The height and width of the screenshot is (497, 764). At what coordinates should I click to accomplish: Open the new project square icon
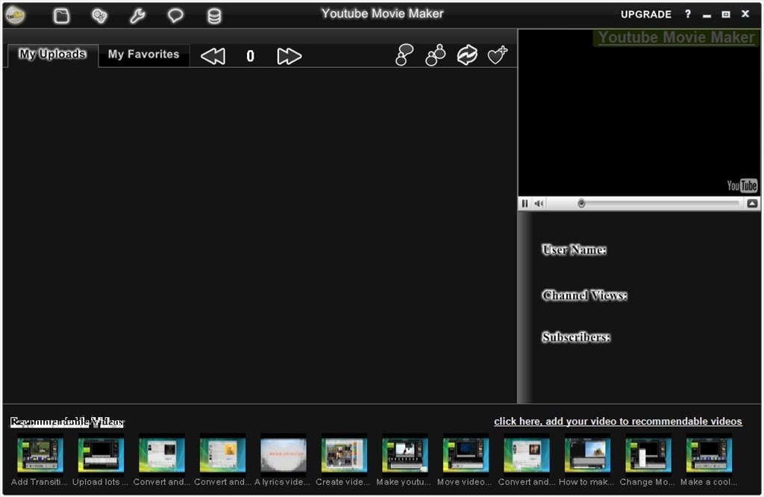pyautogui.click(x=61, y=16)
